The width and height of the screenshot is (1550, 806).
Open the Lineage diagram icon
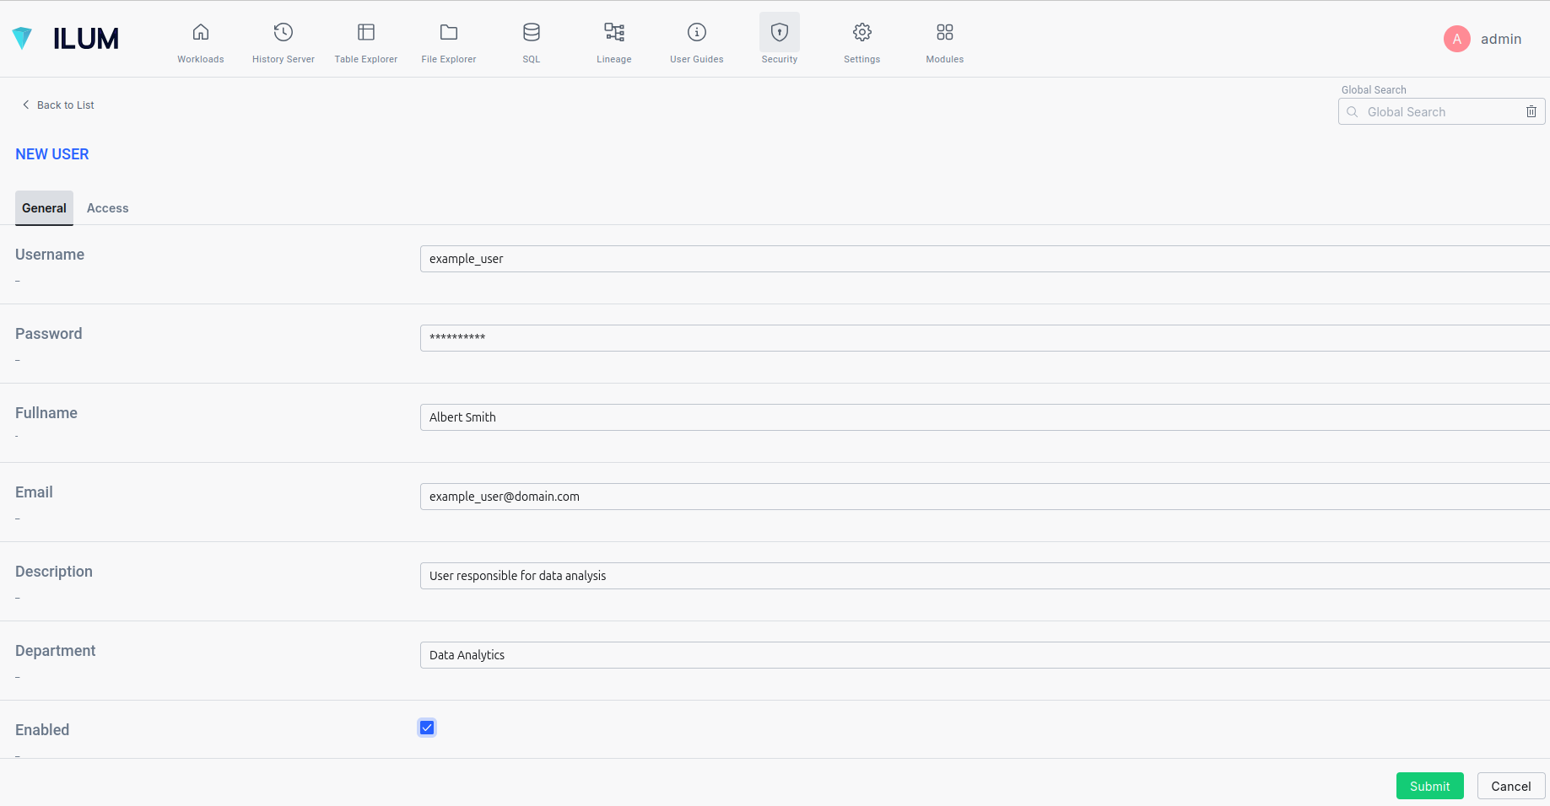pyautogui.click(x=614, y=32)
